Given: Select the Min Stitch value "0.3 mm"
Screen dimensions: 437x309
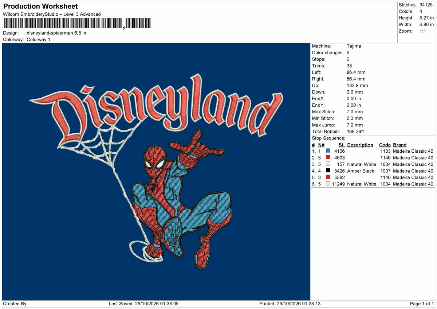Looking at the screenshot, I should [355, 118].
